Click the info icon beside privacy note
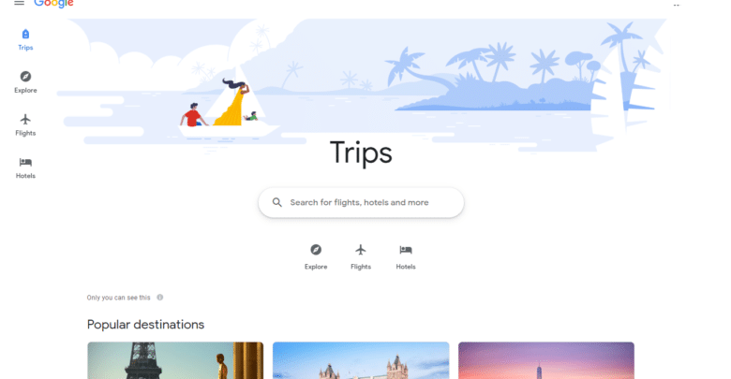The height and width of the screenshot is (379, 731). 160,298
